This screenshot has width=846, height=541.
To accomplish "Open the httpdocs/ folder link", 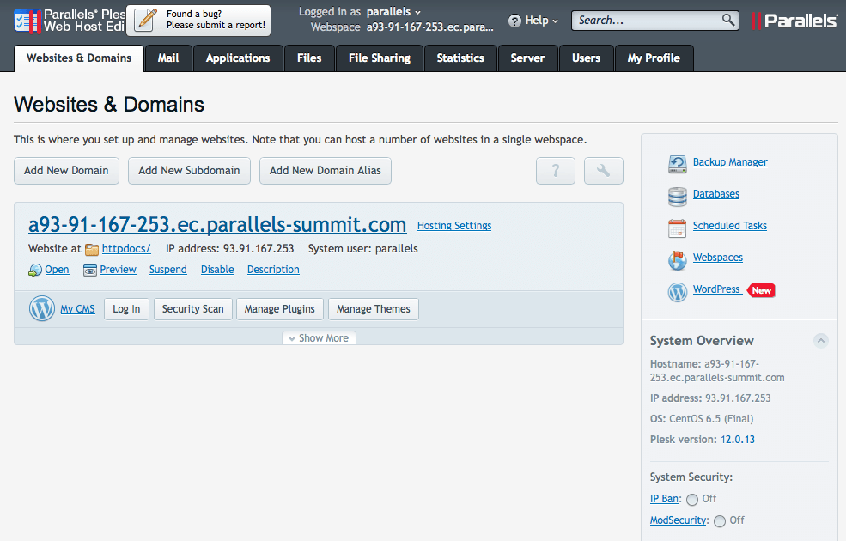I will [x=126, y=249].
